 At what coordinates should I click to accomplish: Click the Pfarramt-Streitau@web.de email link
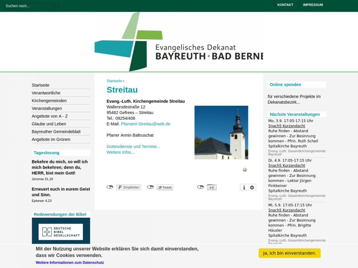(145, 124)
